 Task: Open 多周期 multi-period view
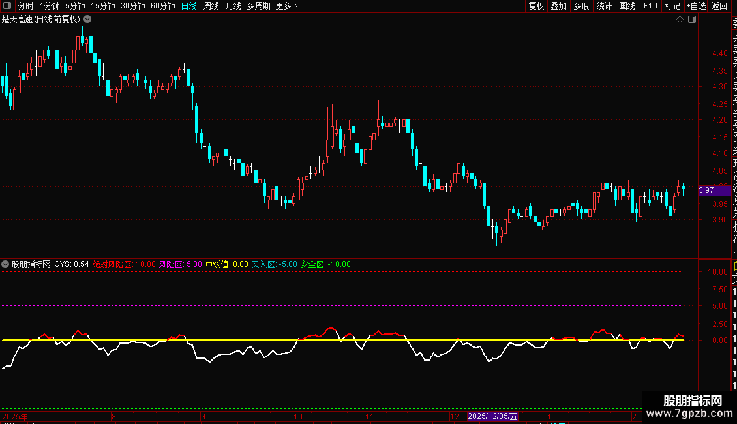(x=258, y=6)
